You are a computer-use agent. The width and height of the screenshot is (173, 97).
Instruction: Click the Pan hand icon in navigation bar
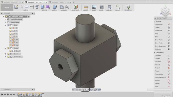(80, 90)
